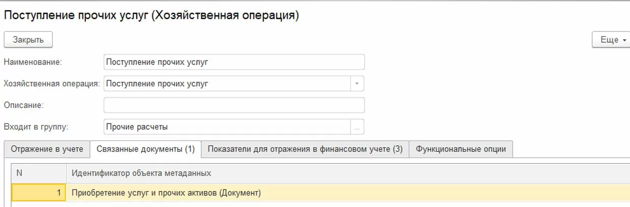Expand the Хозяйственная операция dropdown arrow
Viewport: 630px width, 207px height.
coord(357,83)
